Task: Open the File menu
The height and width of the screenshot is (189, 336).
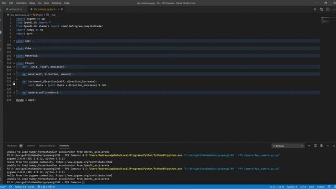Action: coord(4,3)
